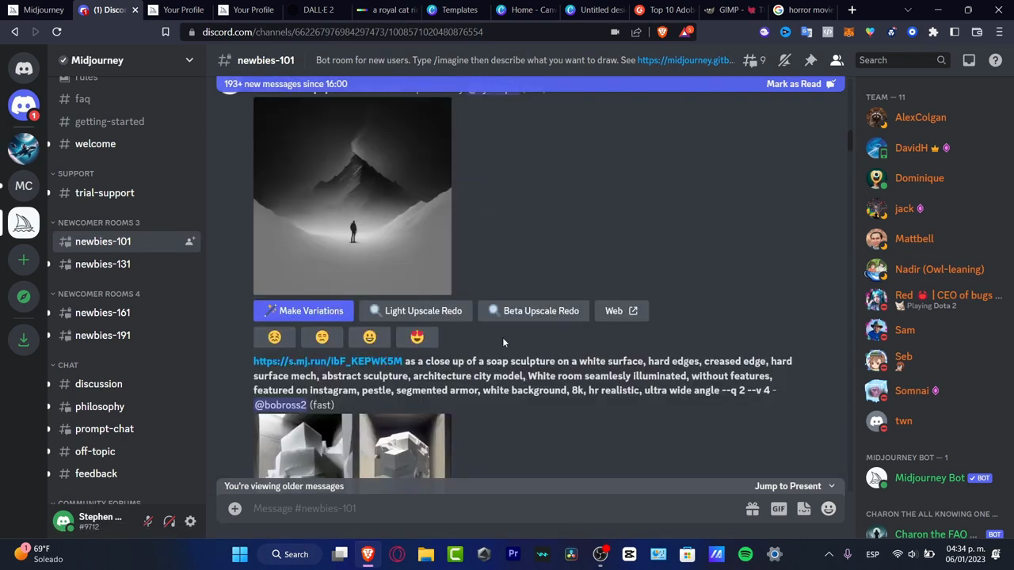Viewport: 1014px width, 570px height.
Task: Open browser tab list dropdown chevron
Action: [x=908, y=10]
